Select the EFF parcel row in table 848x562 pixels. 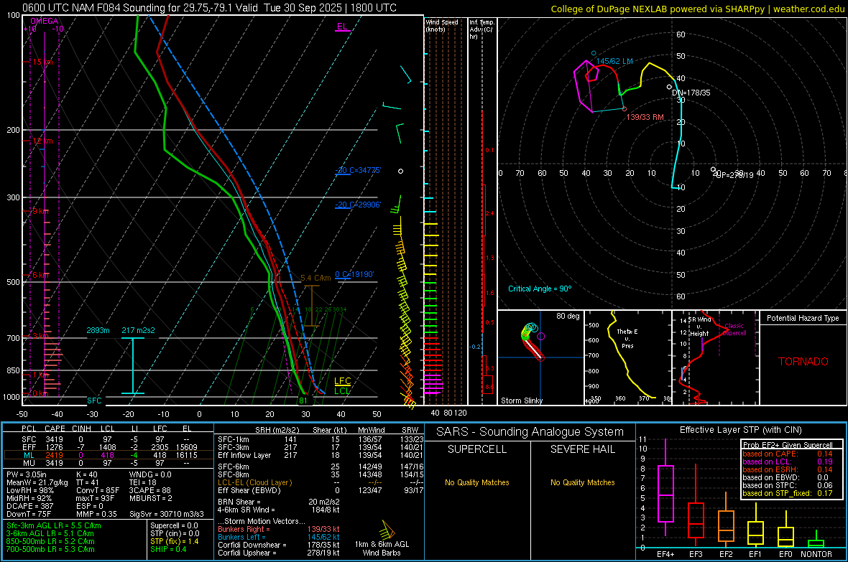109,447
